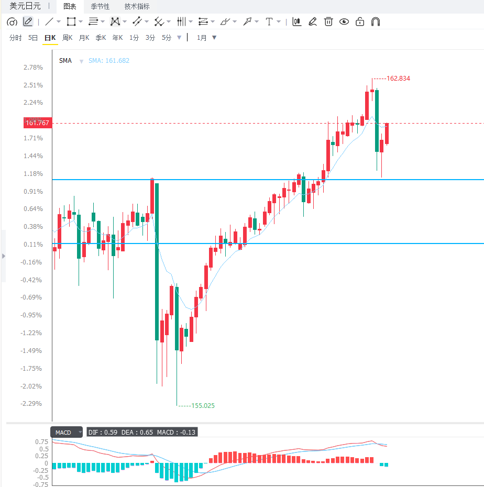Expand the SMA indicator dropdown arrow
The height and width of the screenshot is (487, 484).
[x=81, y=61]
